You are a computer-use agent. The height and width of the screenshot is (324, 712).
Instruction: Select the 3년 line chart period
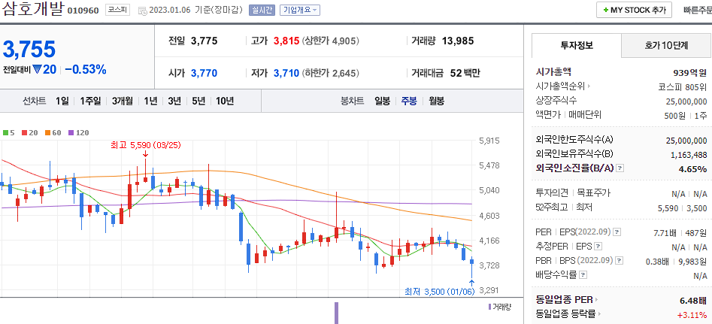click(x=174, y=101)
